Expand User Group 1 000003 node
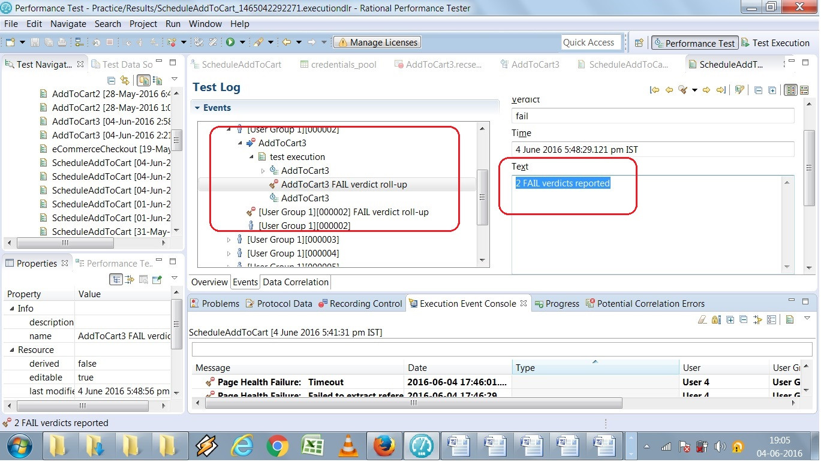821x465 pixels. 228,240
